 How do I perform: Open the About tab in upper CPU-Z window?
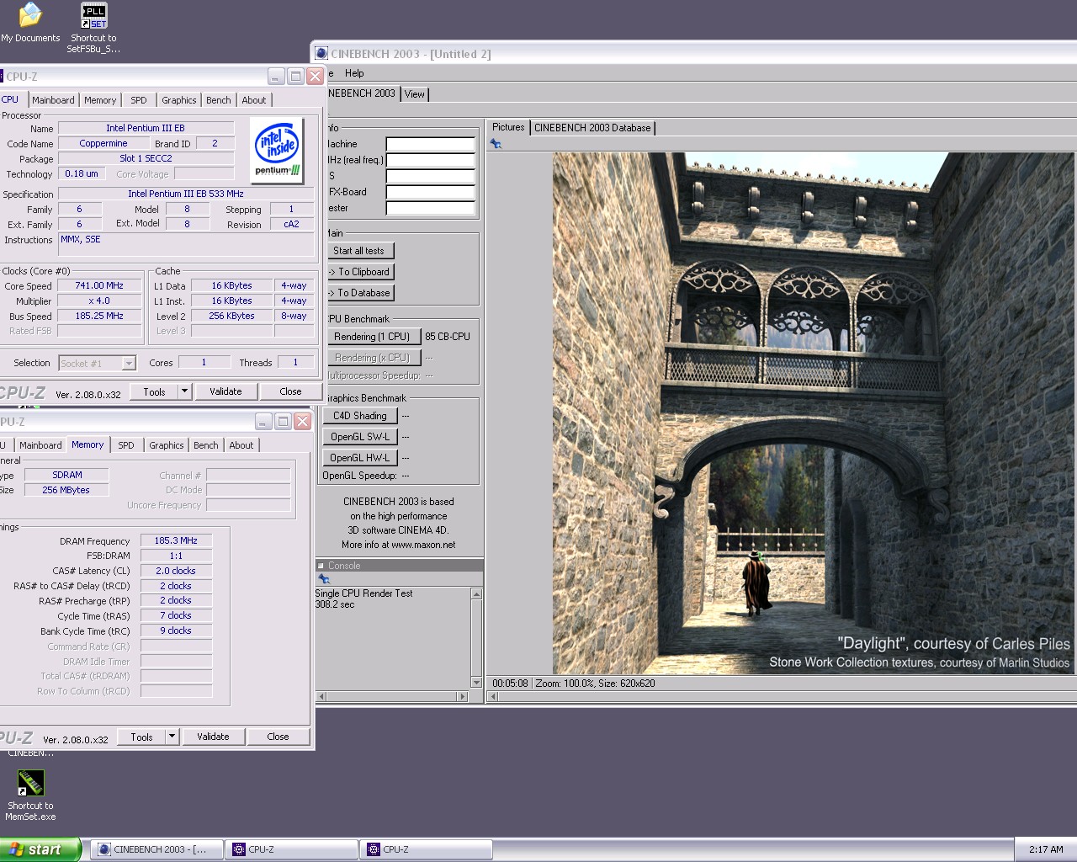tap(254, 100)
